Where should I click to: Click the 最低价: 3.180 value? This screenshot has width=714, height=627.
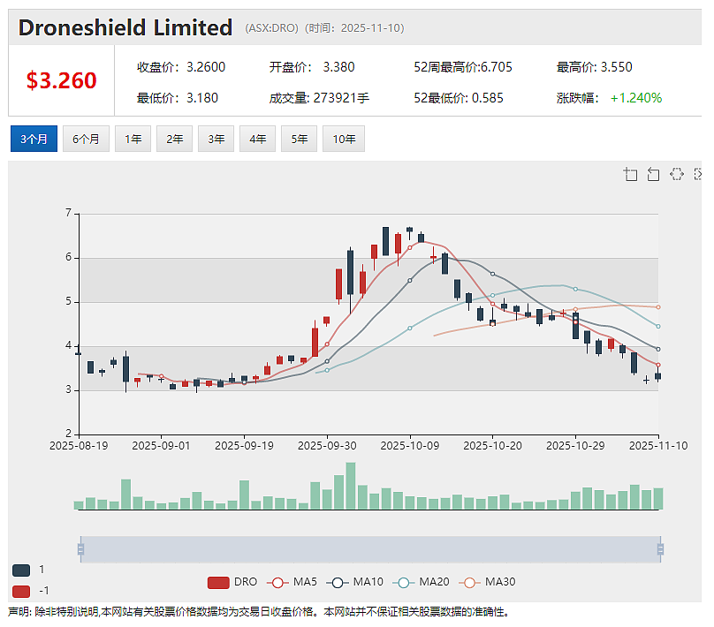tap(178, 98)
